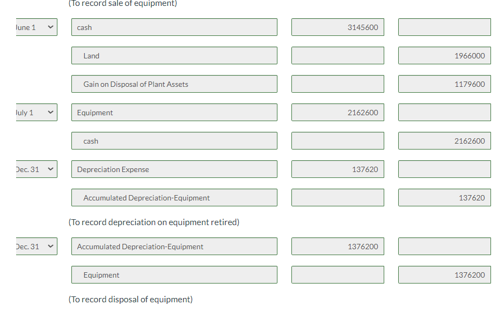This screenshot has width=498, height=313.
Task: Click the Equipment field in the disposal entry
Action: [x=174, y=274]
